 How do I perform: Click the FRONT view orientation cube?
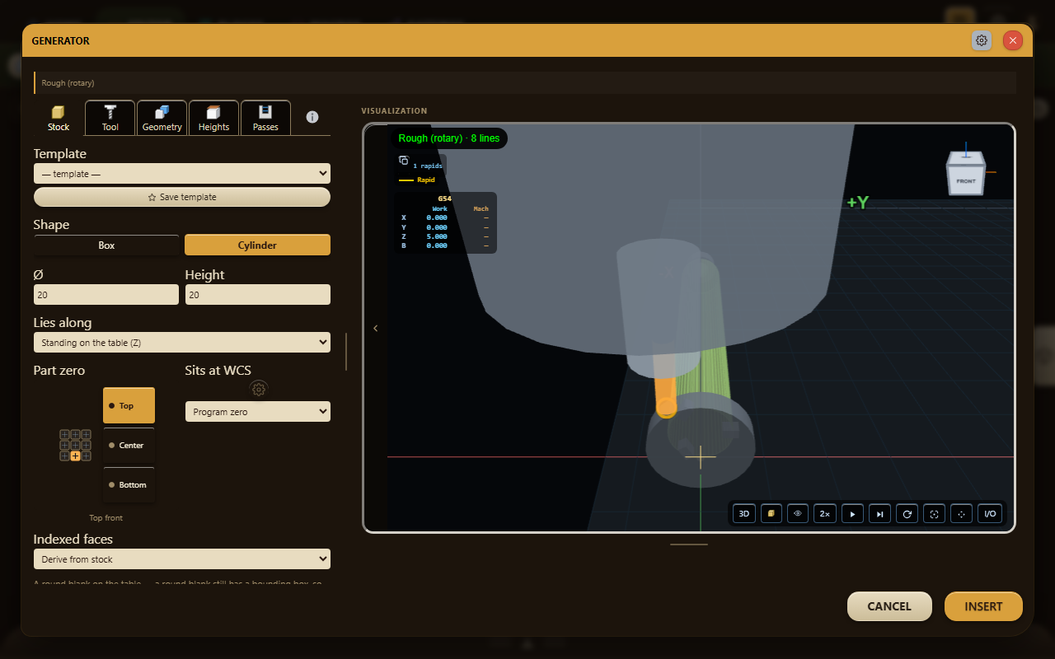(966, 175)
